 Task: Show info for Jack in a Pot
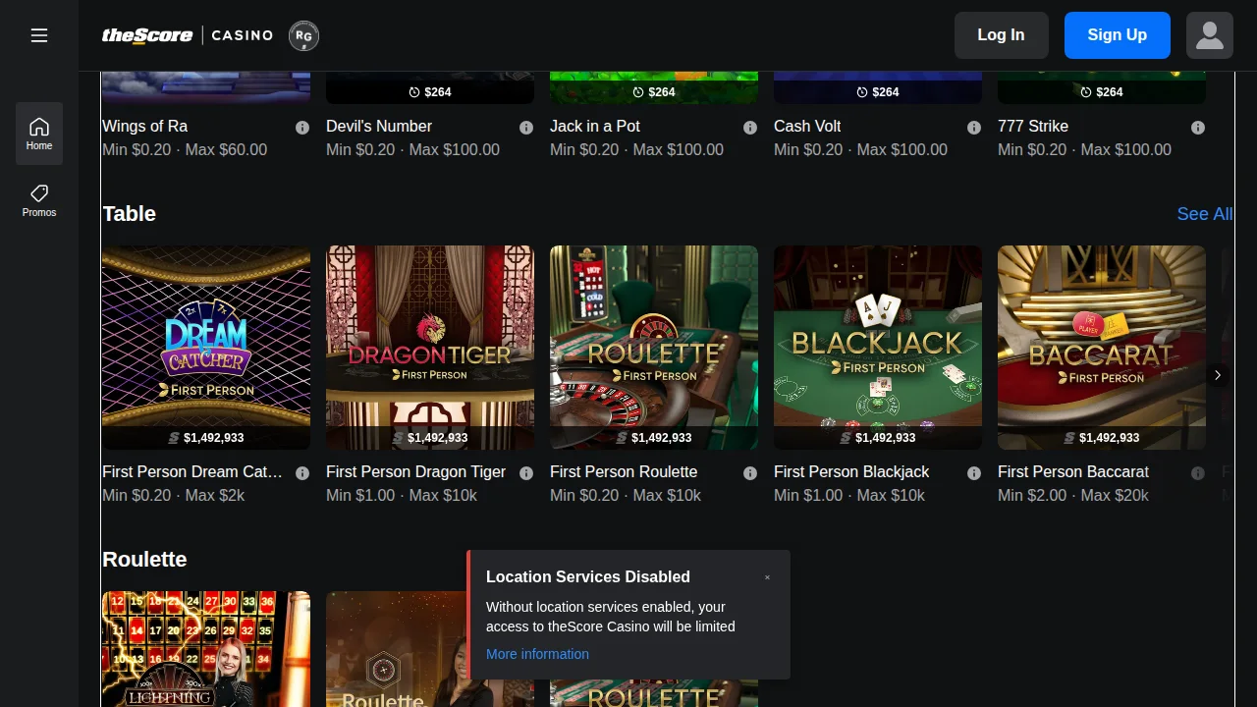(x=750, y=128)
